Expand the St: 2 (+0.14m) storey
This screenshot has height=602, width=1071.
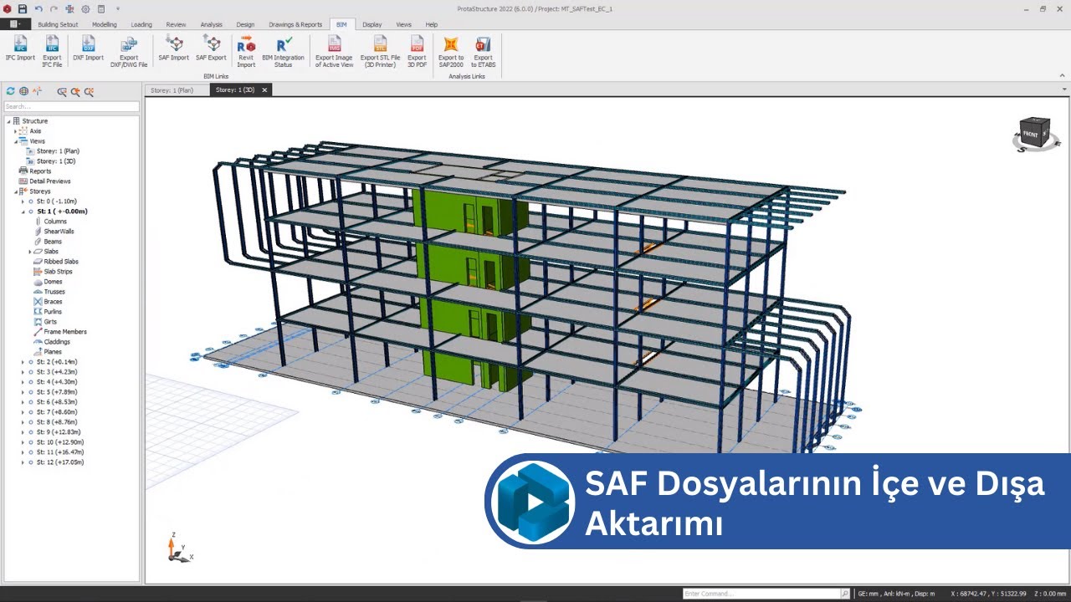23,362
